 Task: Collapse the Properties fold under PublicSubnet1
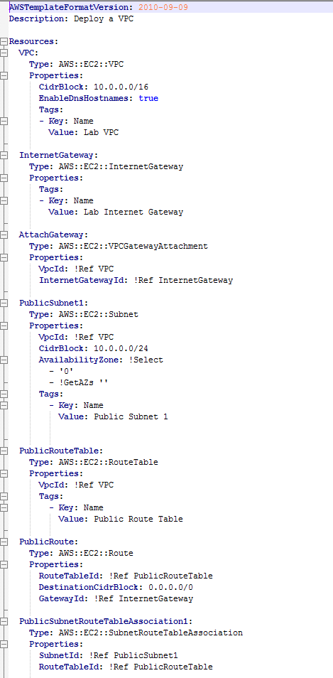tap(4, 325)
